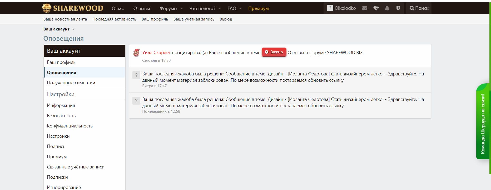
Task: Open the Отзывы menu item
Action: point(141,8)
